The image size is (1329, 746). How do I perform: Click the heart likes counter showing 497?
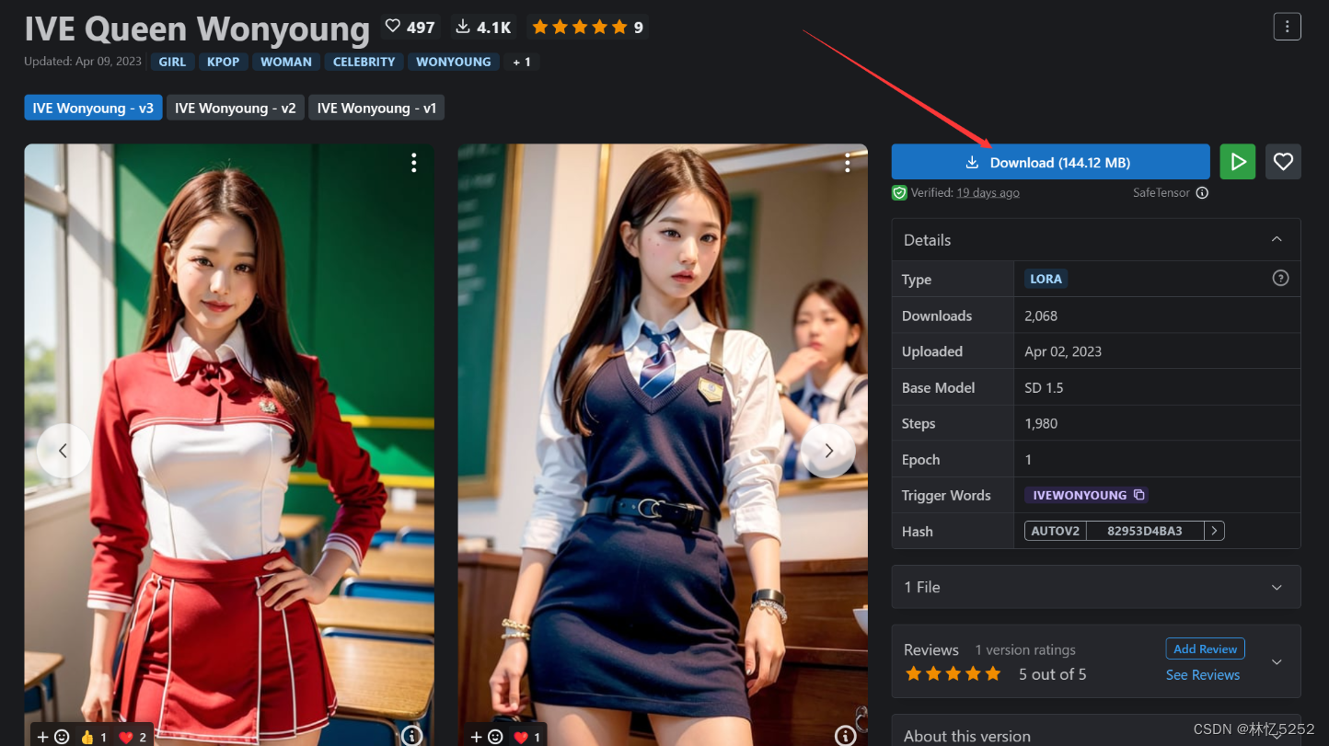(x=410, y=27)
